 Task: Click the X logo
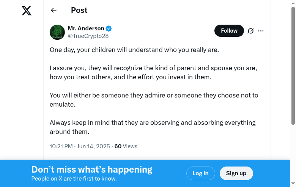[27, 11]
